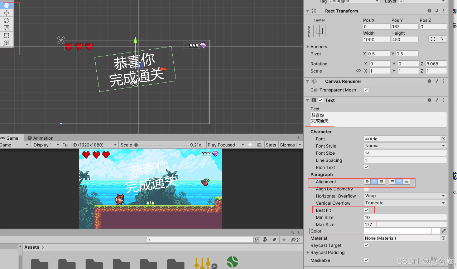Open Vertical Overflow Truncate dropdown
Screen dimensions: 457x269
[x=405, y=203]
